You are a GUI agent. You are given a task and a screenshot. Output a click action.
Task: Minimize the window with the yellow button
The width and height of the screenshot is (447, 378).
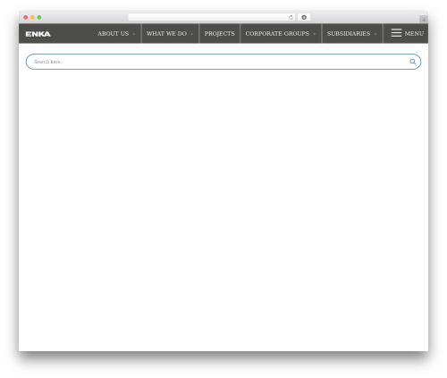coord(32,18)
